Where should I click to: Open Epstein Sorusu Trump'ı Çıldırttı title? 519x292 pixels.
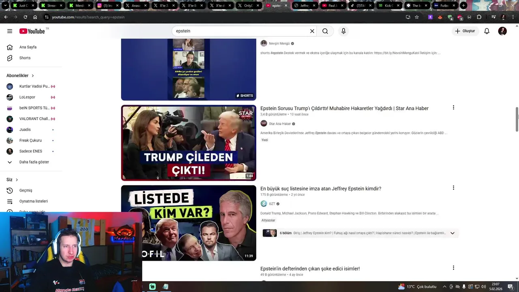tap(344, 108)
